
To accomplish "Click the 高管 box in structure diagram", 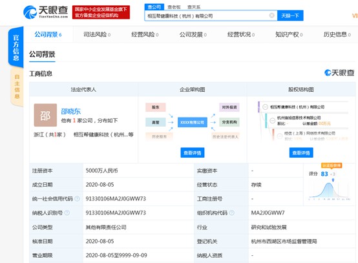I will point(156,122).
